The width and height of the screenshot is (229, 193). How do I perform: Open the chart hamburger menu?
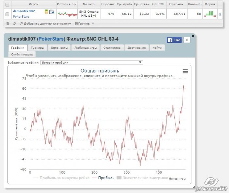185,71
